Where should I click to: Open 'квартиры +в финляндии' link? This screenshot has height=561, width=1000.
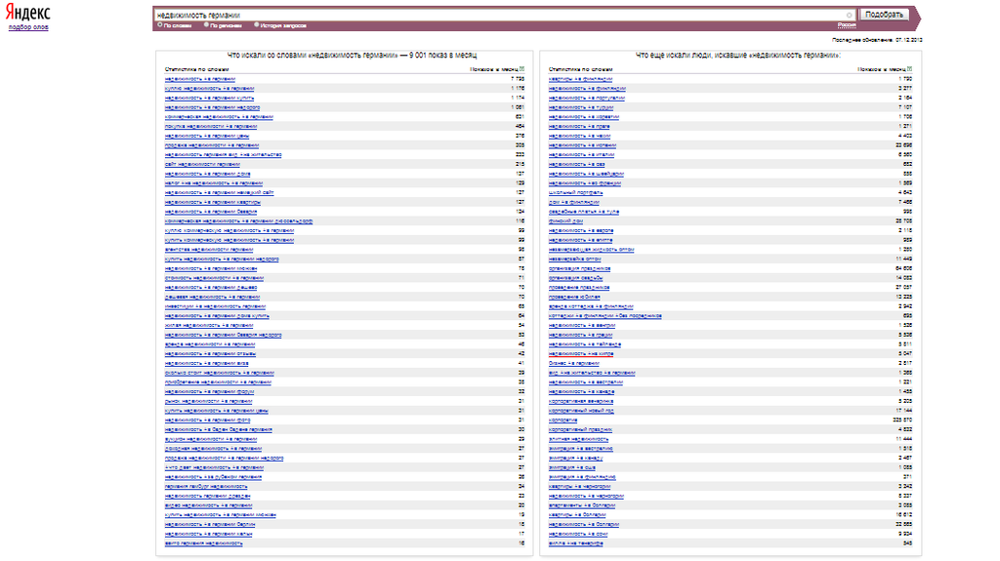click(x=580, y=79)
